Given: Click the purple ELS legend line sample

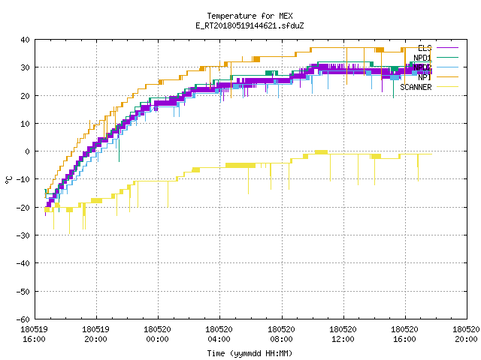Looking at the screenshot, I should 447,48.
